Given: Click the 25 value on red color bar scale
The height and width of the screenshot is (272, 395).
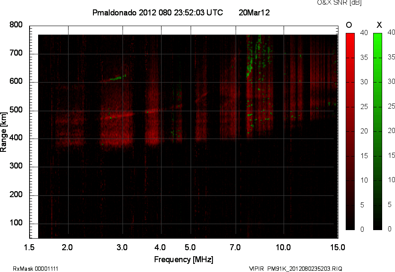Looking at the screenshot, I should pos(364,107).
